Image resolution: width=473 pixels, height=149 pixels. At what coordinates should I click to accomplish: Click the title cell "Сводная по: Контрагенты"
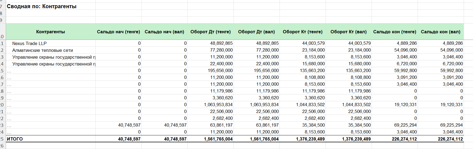(x=42, y=6)
